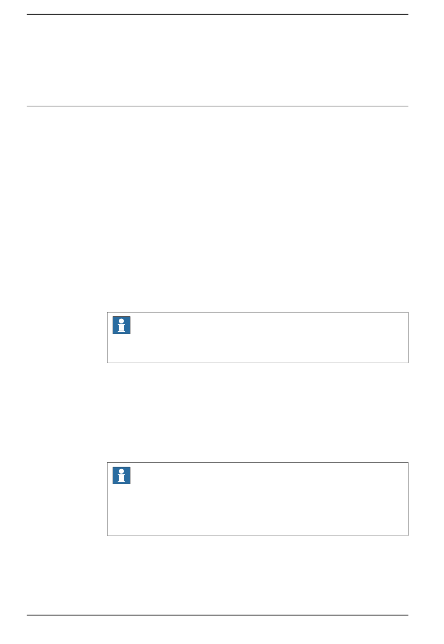Select the info icon in the taller note box

[x=122, y=476]
